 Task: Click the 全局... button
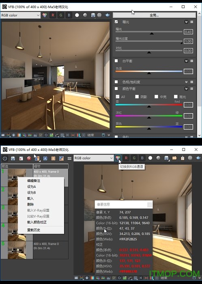154,15
